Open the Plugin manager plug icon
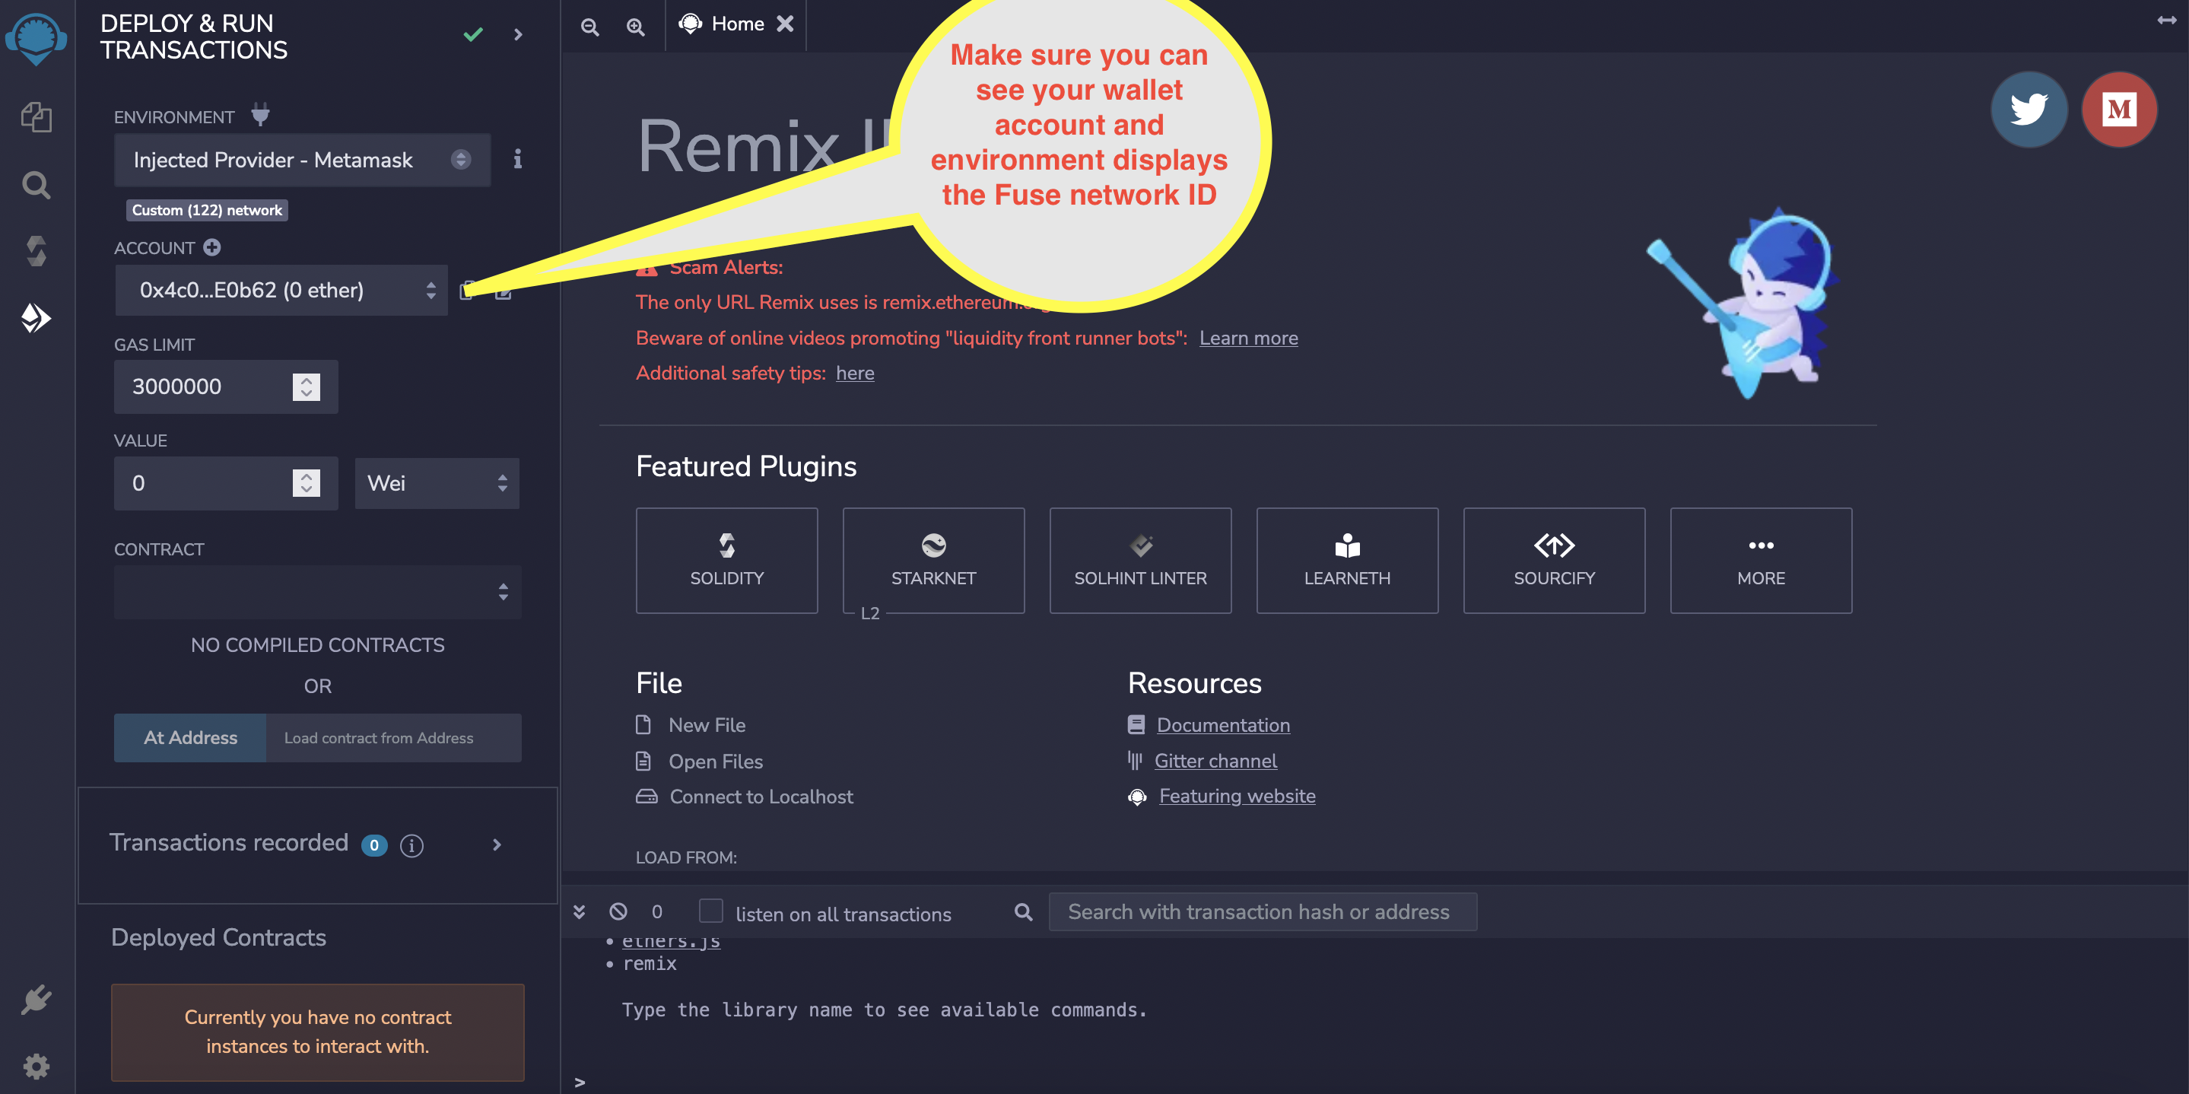Viewport: 2189px width, 1094px height. pos(36,1000)
